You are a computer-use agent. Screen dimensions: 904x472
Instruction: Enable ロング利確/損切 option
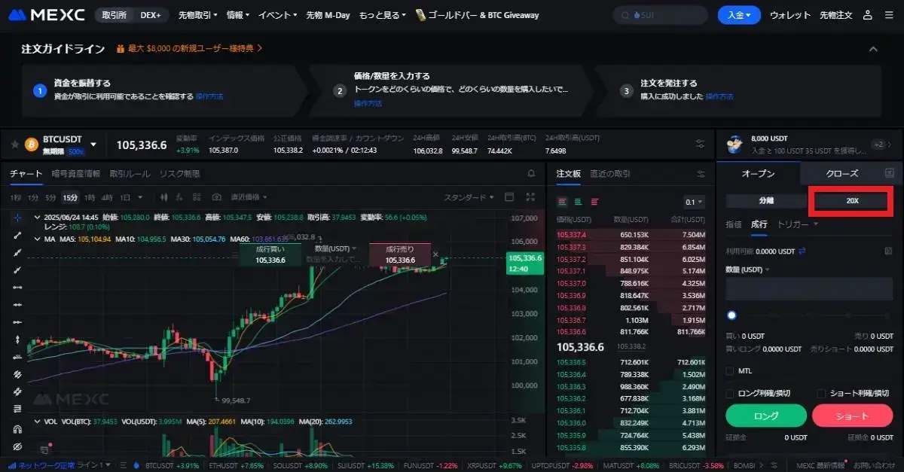tap(729, 394)
